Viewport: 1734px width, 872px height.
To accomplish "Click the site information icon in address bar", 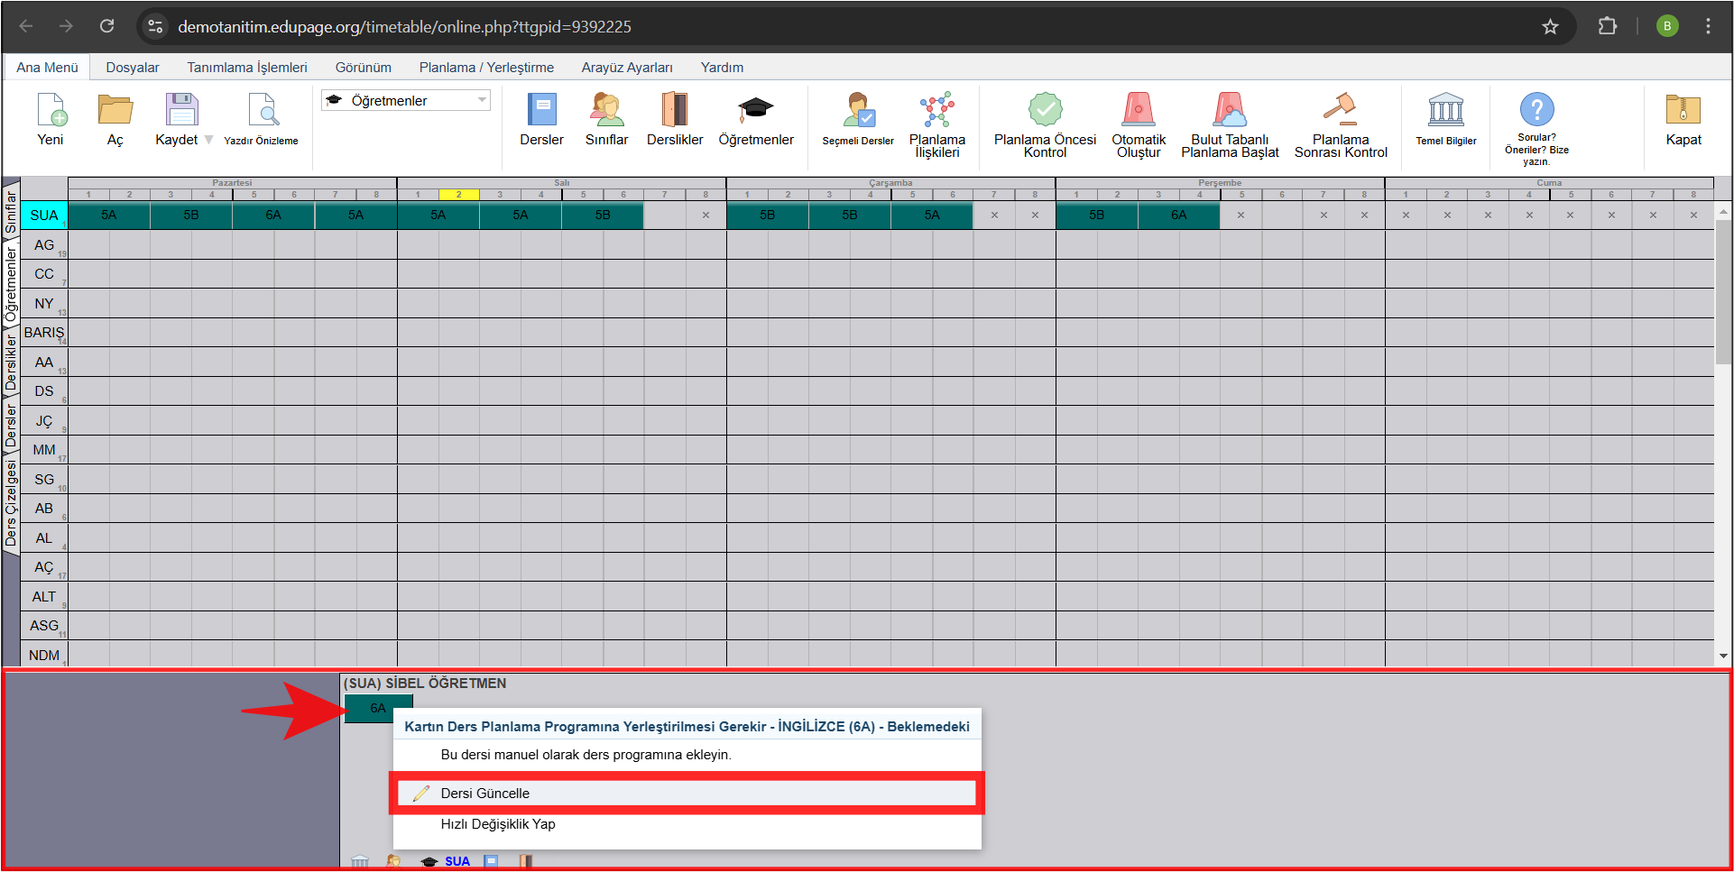I will pos(156,27).
